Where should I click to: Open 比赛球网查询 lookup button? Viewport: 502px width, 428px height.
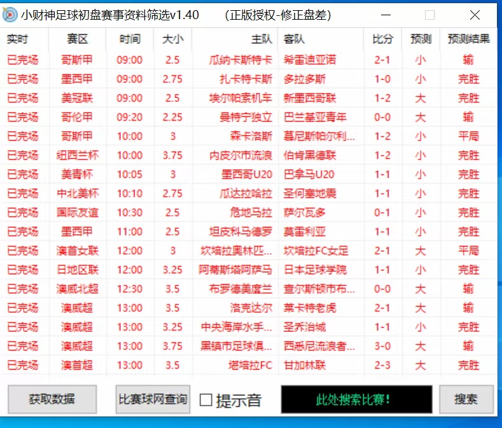tap(153, 399)
